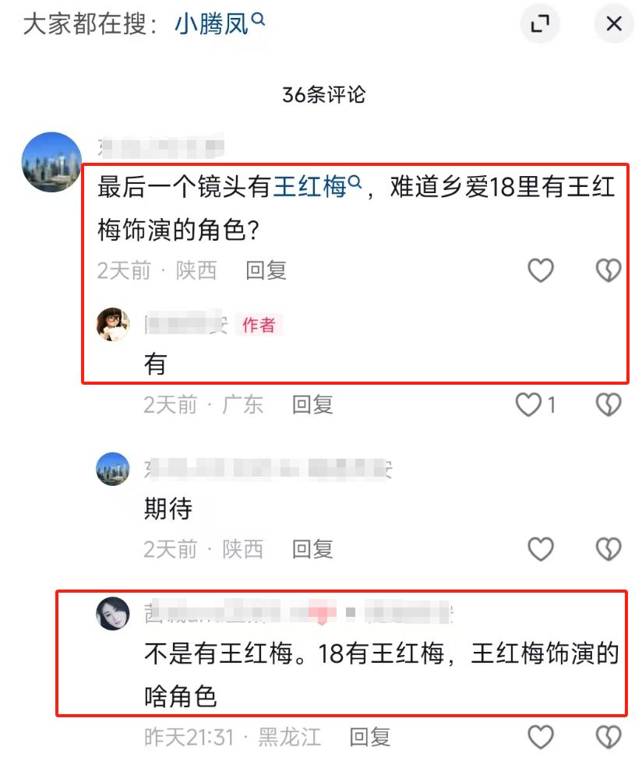
Task: Search the trending term 小腾凤
Action: pyautogui.click(x=220, y=23)
